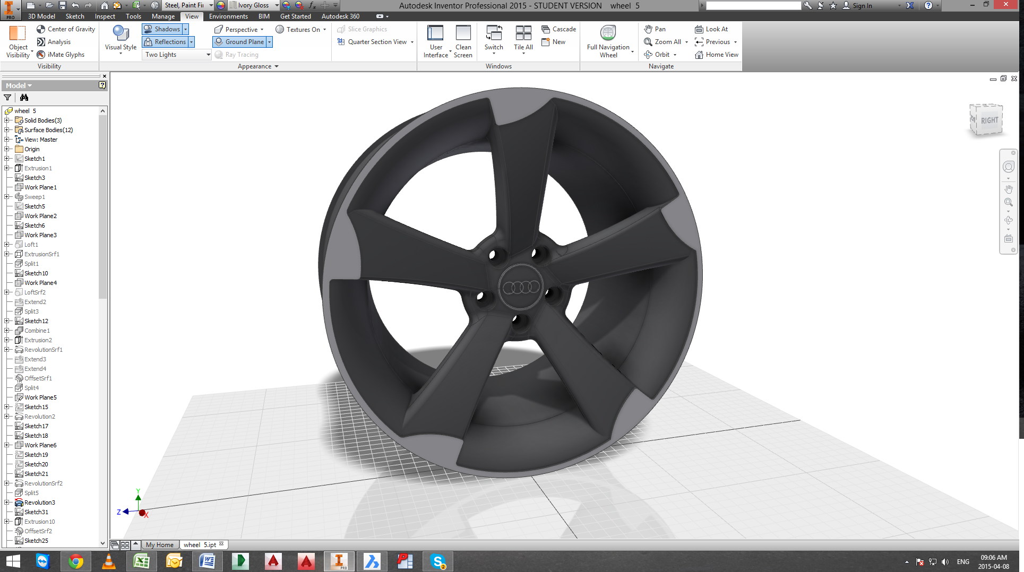
Task: Switch to the My Home document tab
Action: click(x=159, y=545)
